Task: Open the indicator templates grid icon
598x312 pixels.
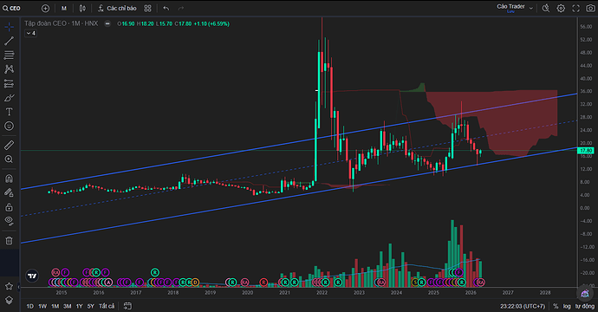Action: (x=147, y=8)
